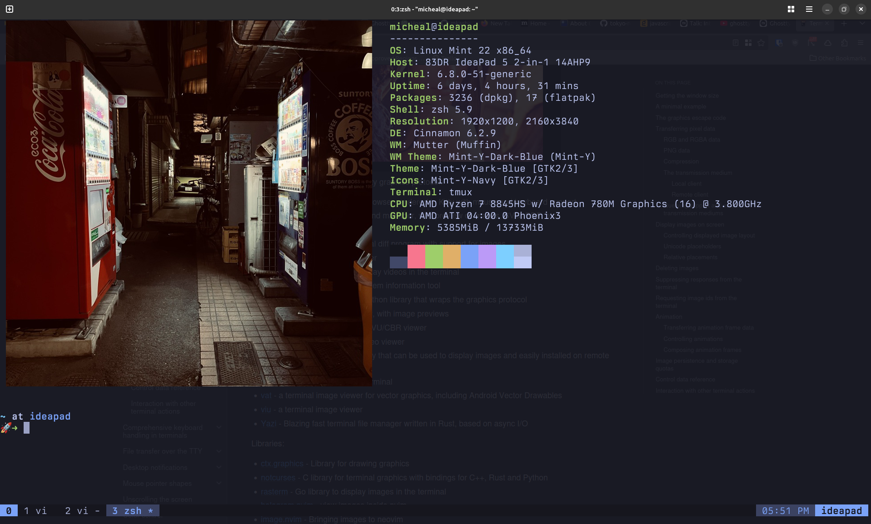Click the ideapad hostname in status bar
The height and width of the screenshot is (524, 871).
pos(841,511)
